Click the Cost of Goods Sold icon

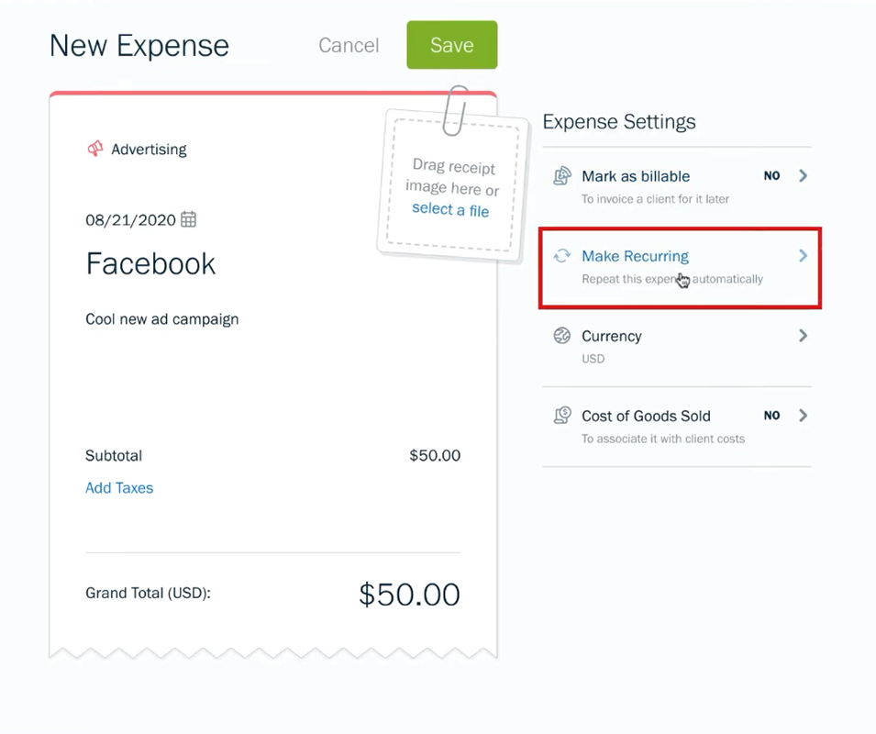(562, 416)
